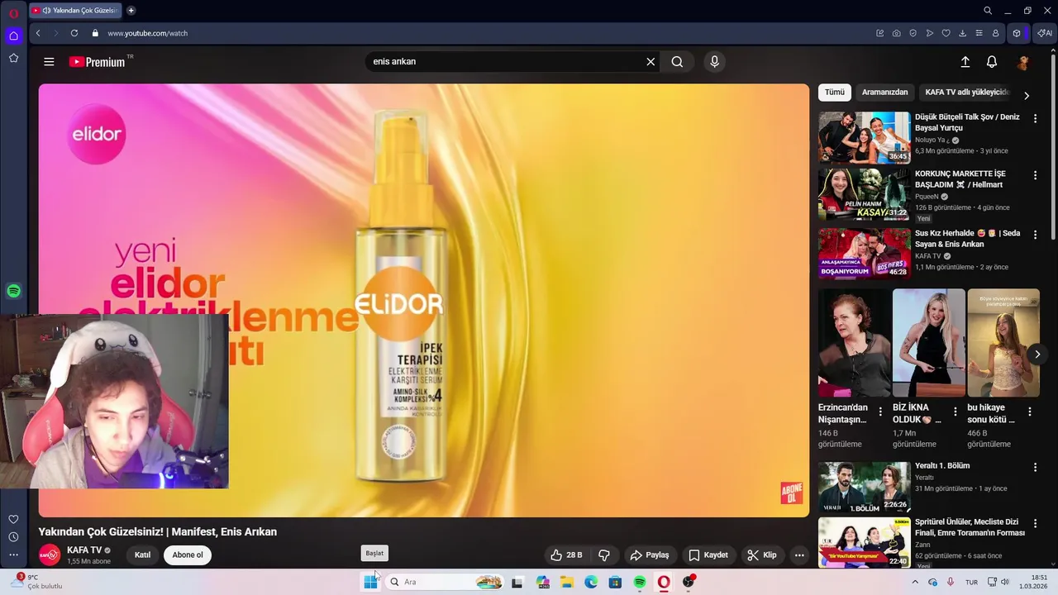Open Spotify in Opera sidebar
The width and height of the screenshot is (1058, 595).
coord(13,291)
